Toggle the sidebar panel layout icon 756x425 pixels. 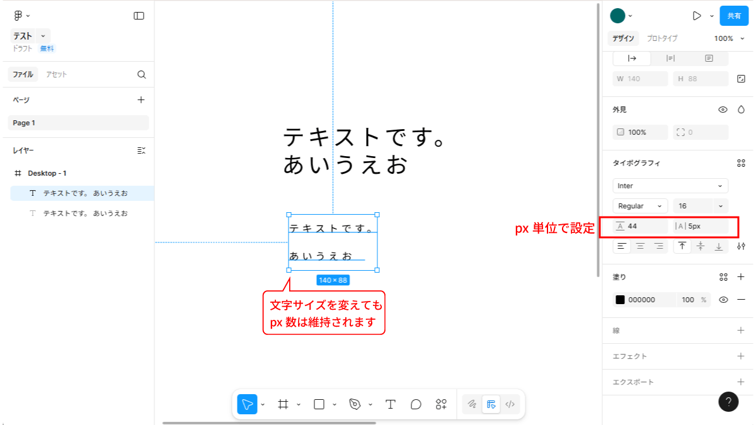click(139, 16)
